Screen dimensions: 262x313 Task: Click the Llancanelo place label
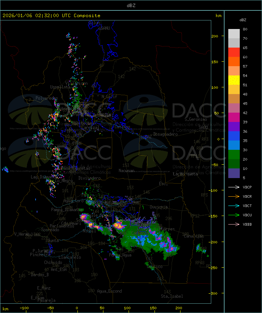click(x=70, y=257)
